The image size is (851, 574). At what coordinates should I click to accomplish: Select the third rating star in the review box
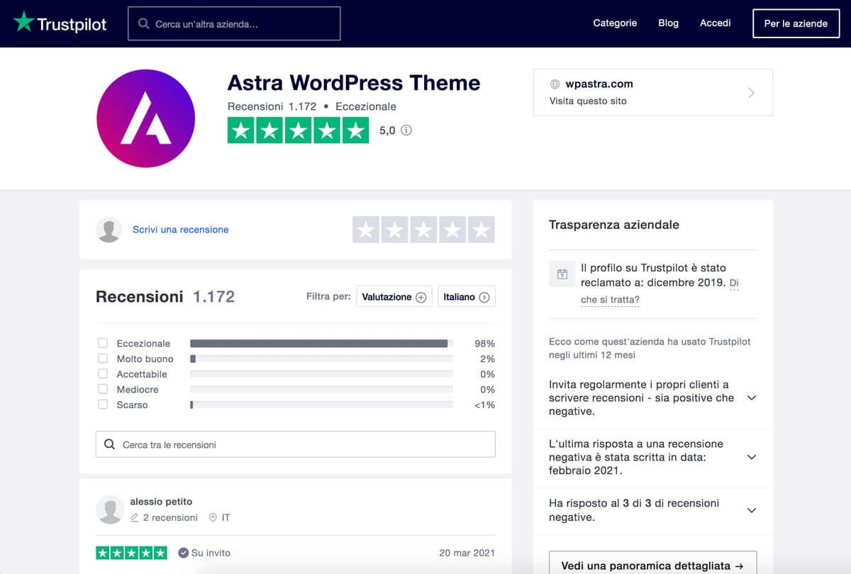click(x=423, y=230)
